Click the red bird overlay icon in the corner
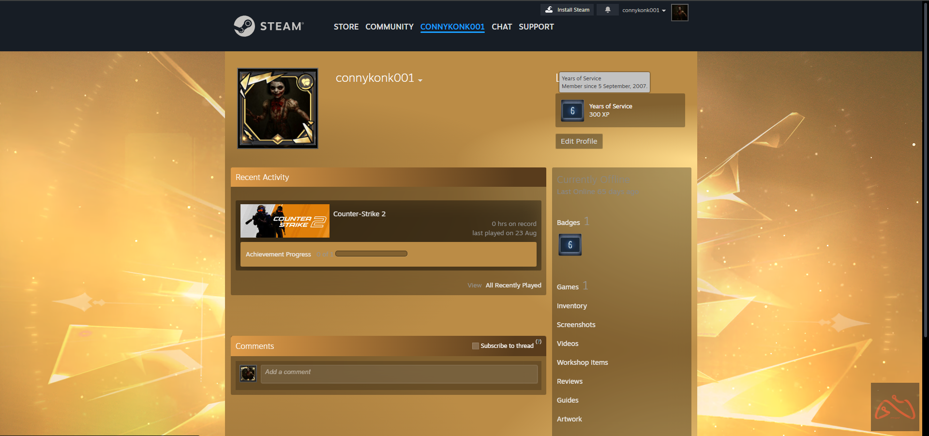The image size is (929, 436). [x=895, y=407]
